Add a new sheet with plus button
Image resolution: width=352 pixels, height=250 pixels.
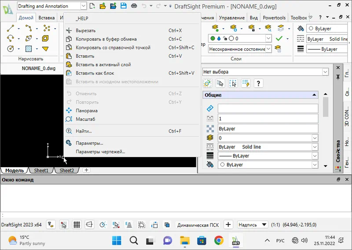click(x=86, y=170)
